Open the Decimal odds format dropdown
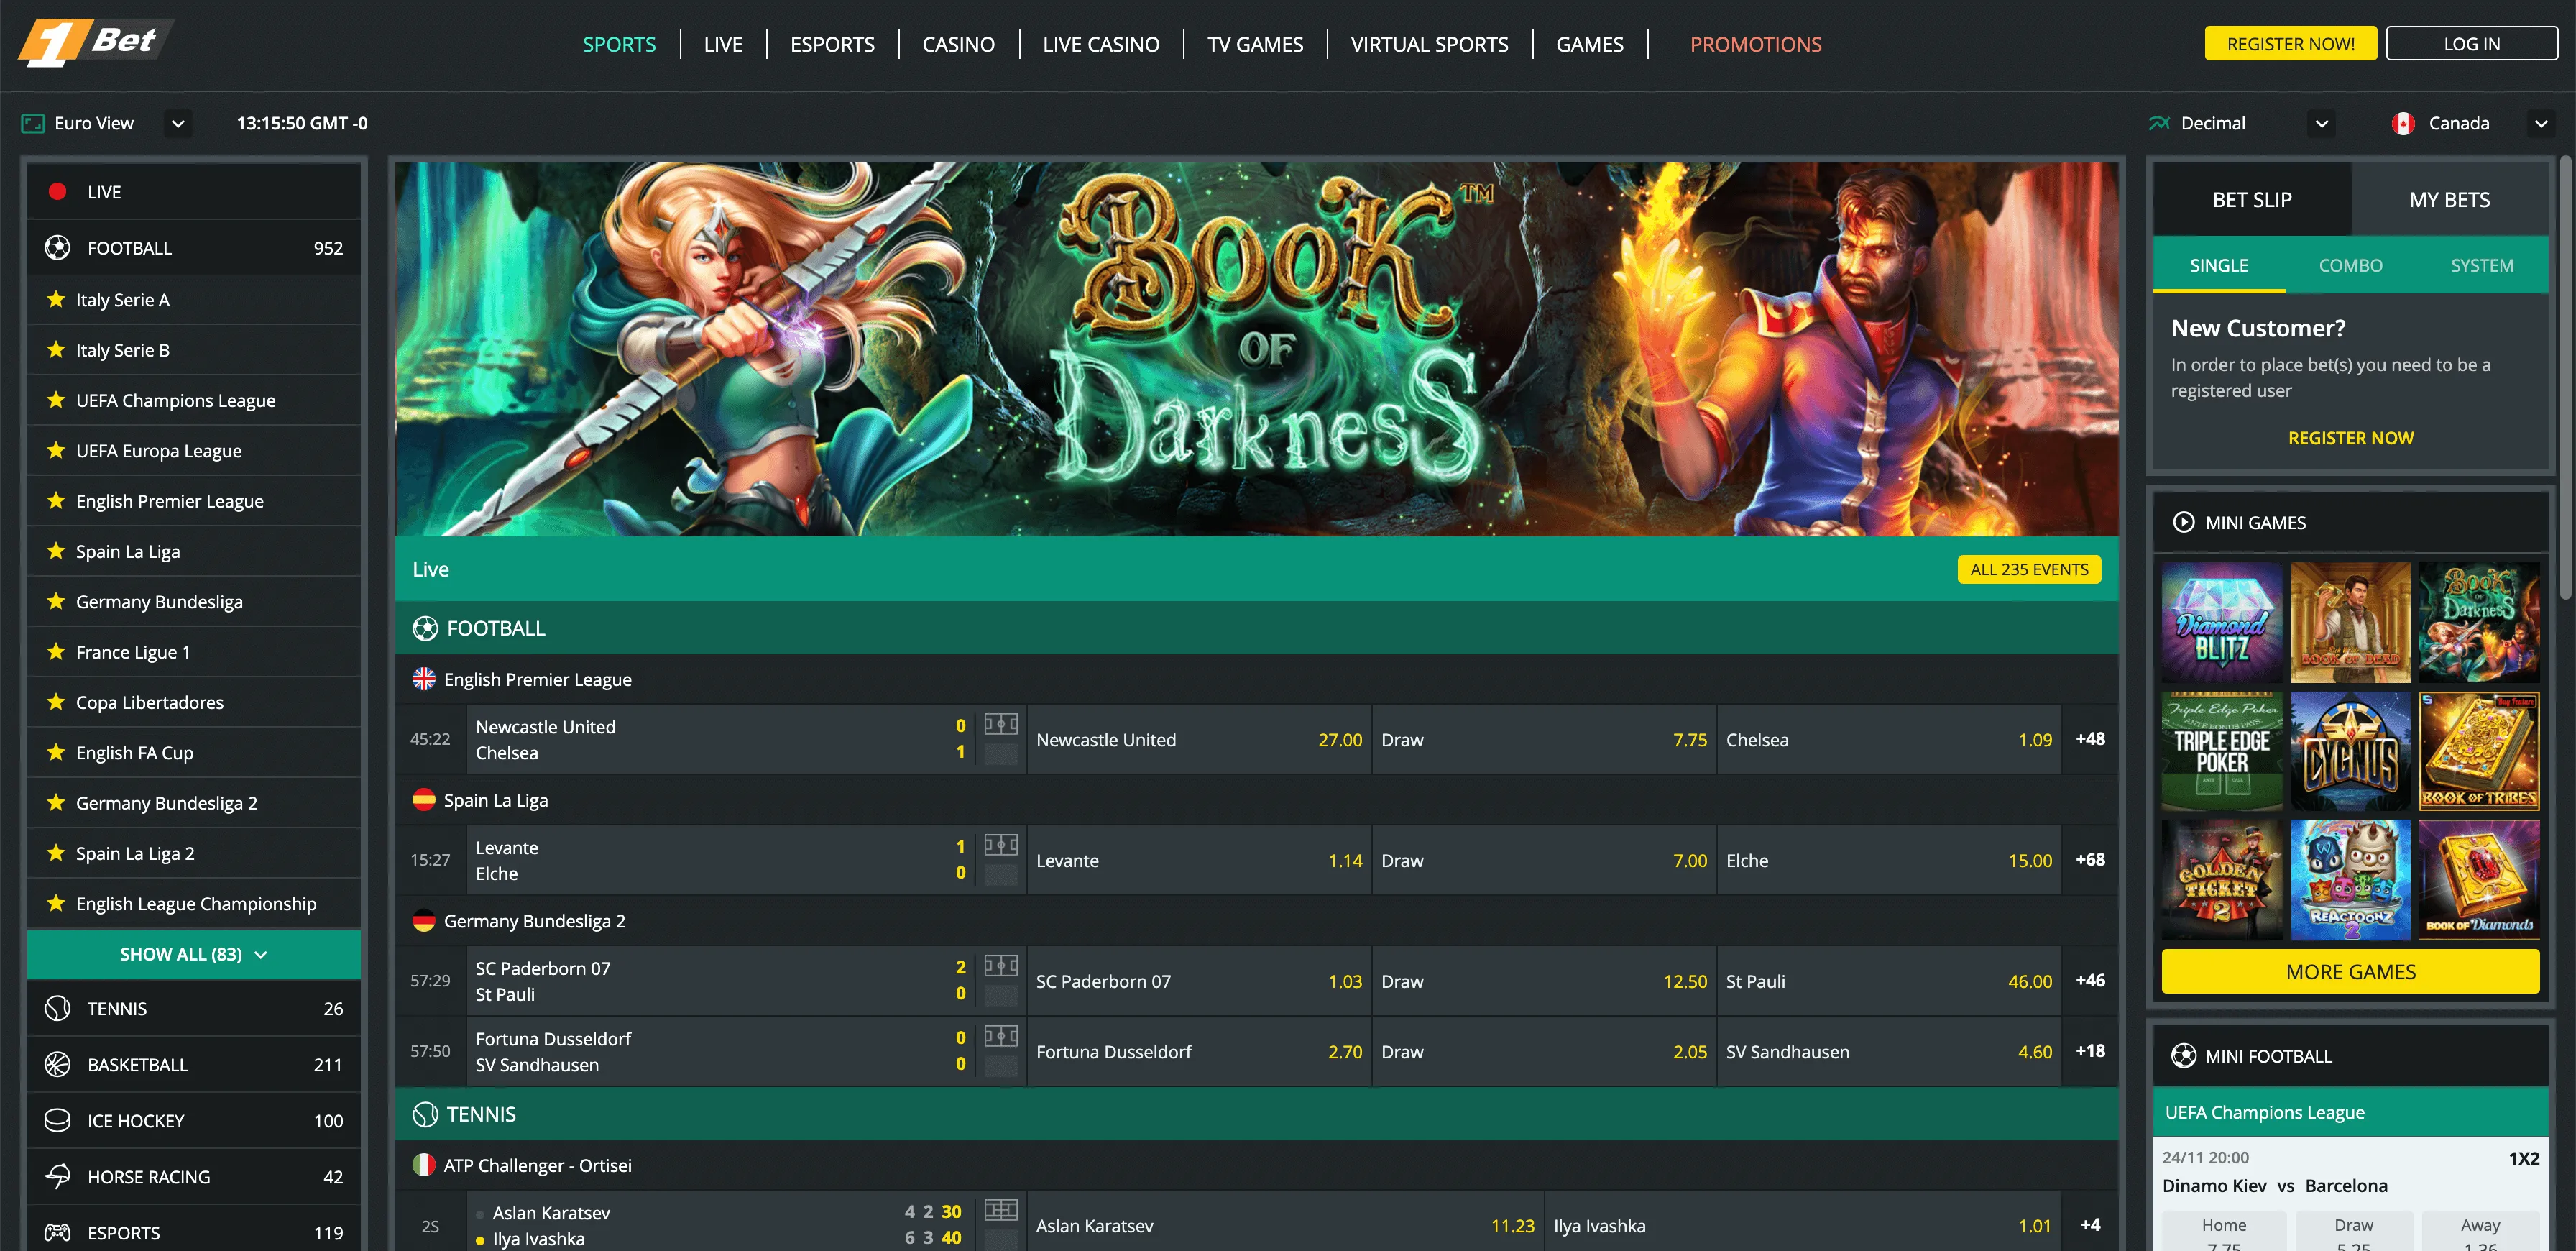2576x1251 pixels. (2322, 123)
